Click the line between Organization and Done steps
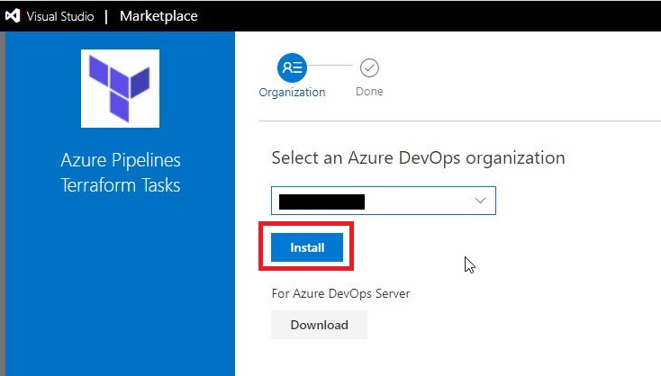661x376 pixels. (330, 67)
